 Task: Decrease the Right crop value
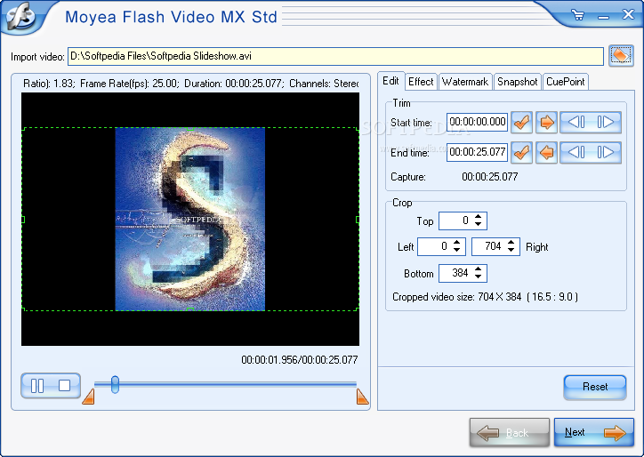[x=511, y=250]
